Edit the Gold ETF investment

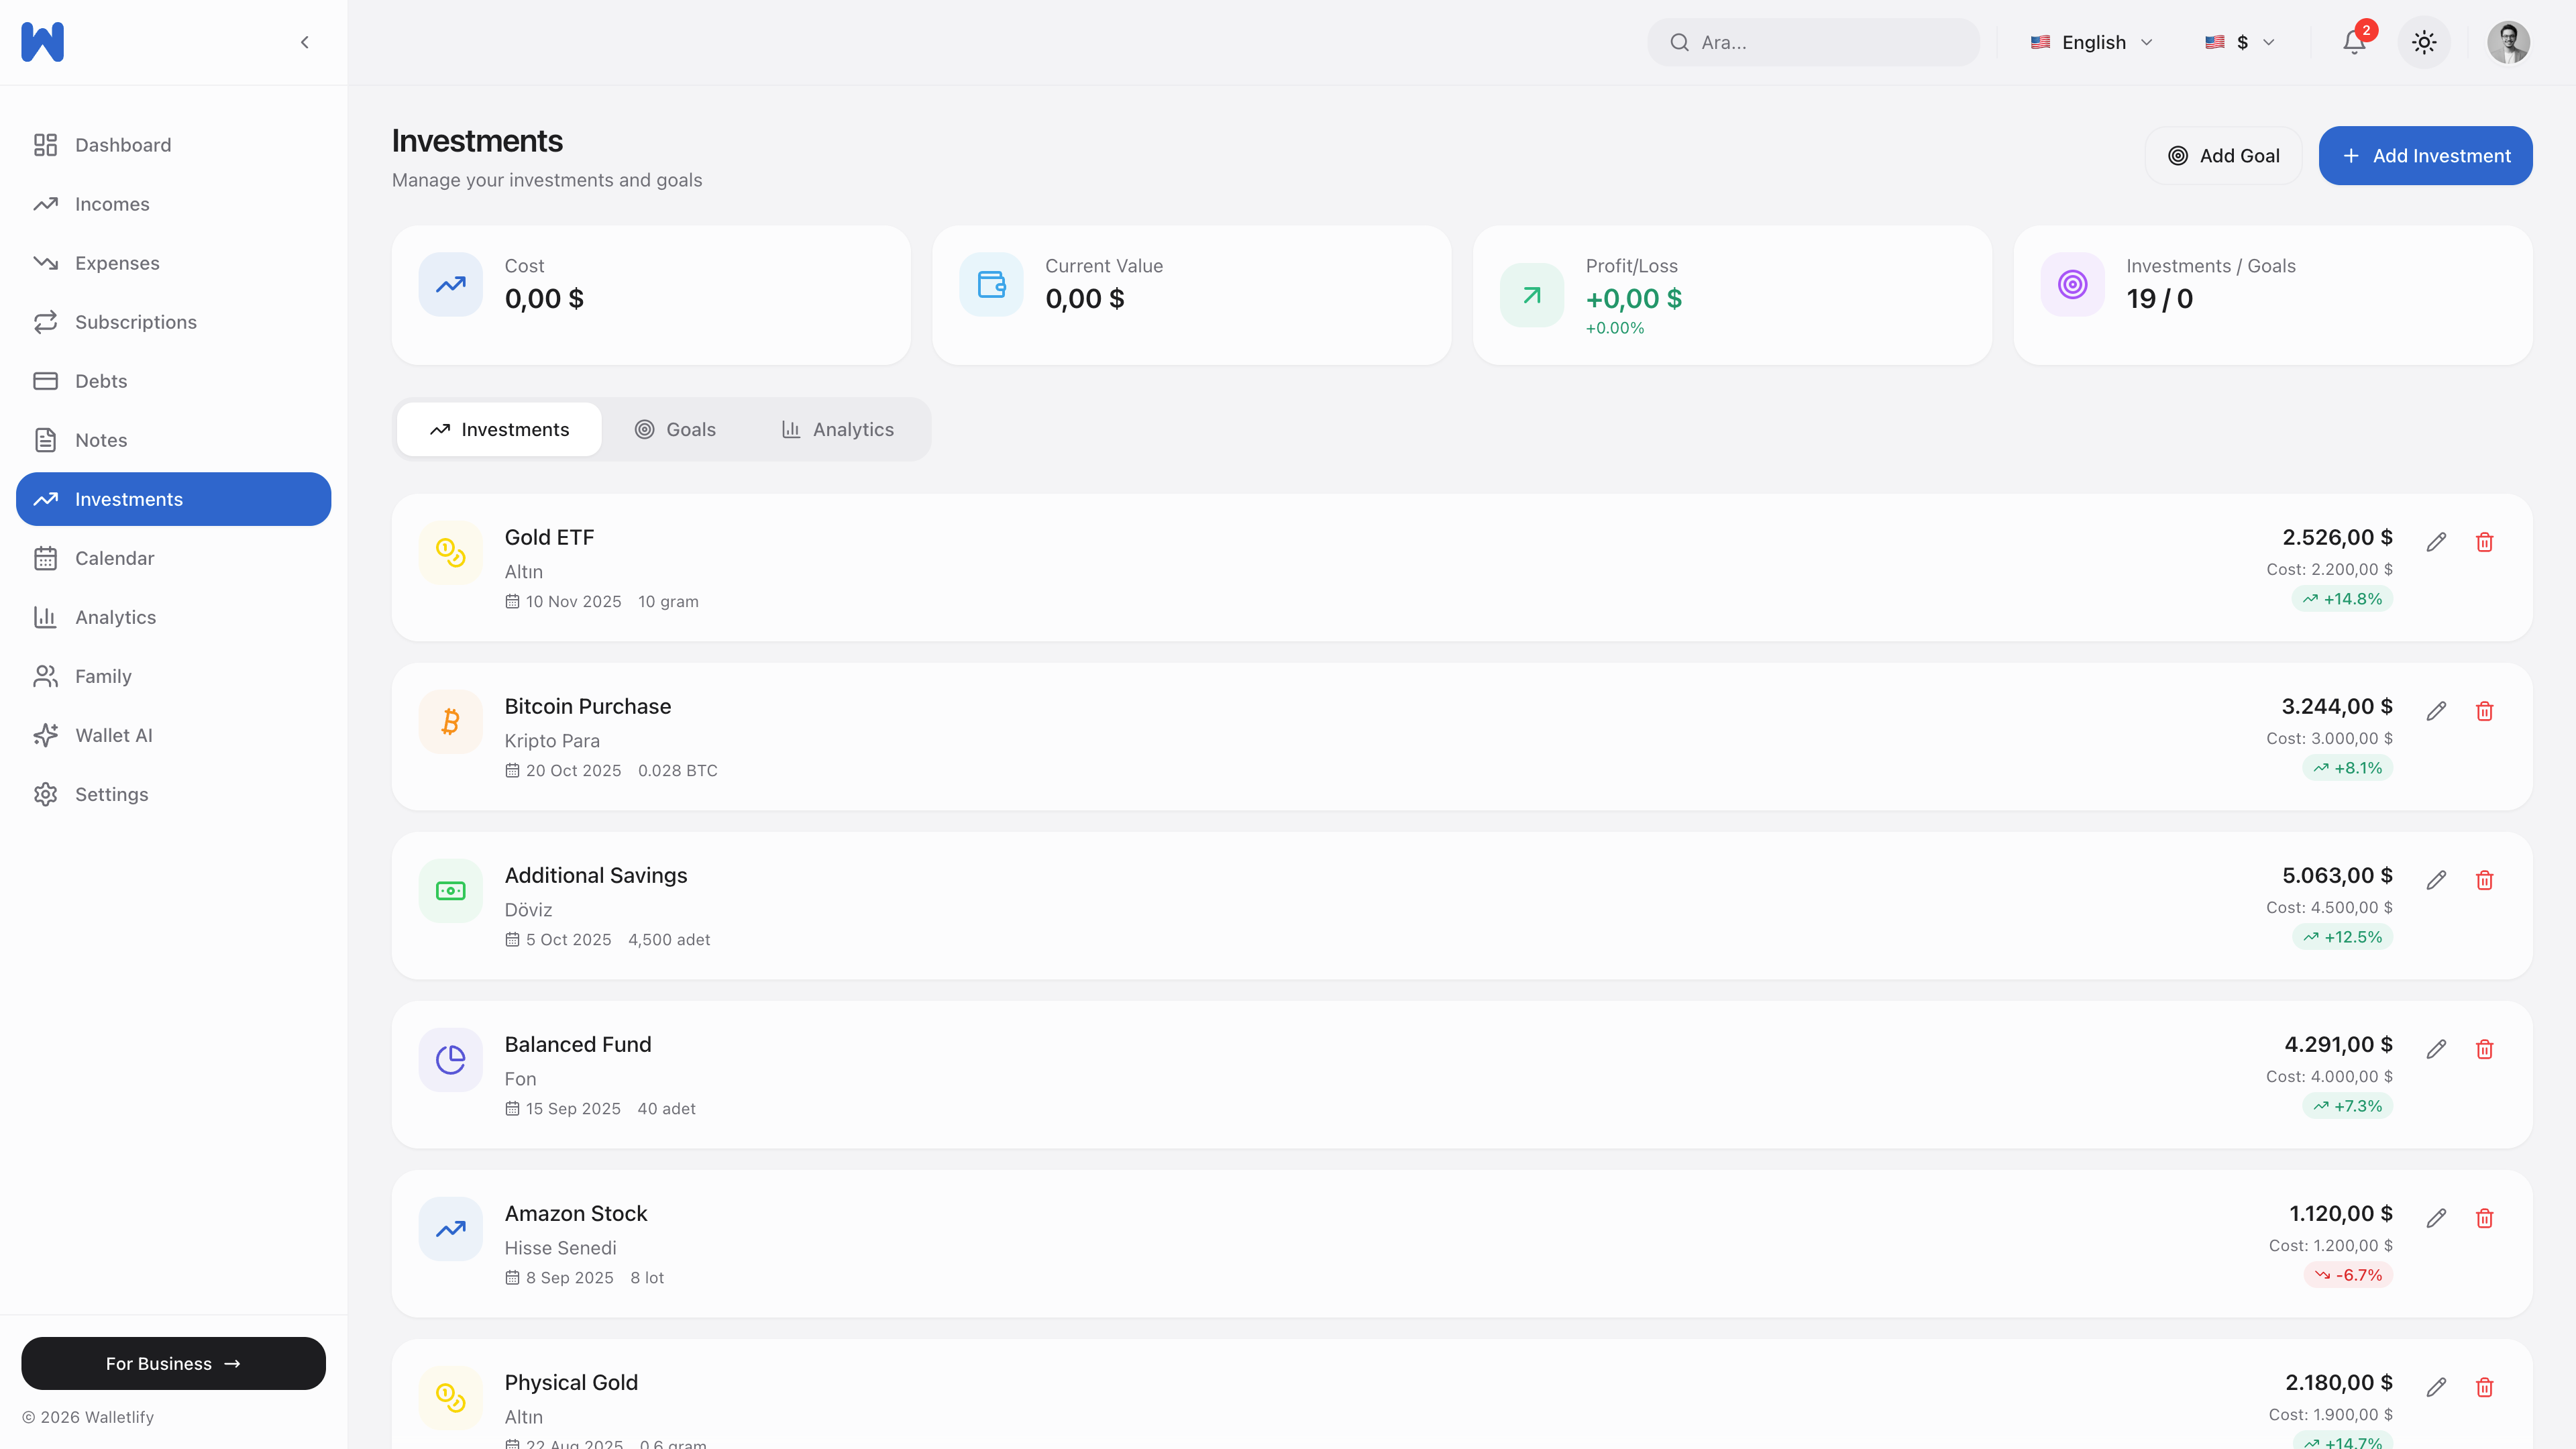coord(2436,542)
